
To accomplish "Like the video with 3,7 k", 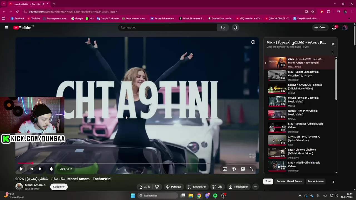I will pos(144,187).
